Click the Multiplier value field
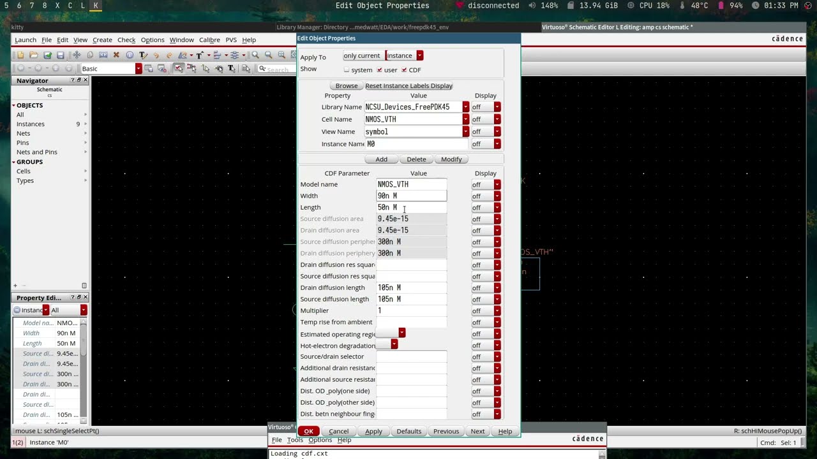 coord(411,310)
